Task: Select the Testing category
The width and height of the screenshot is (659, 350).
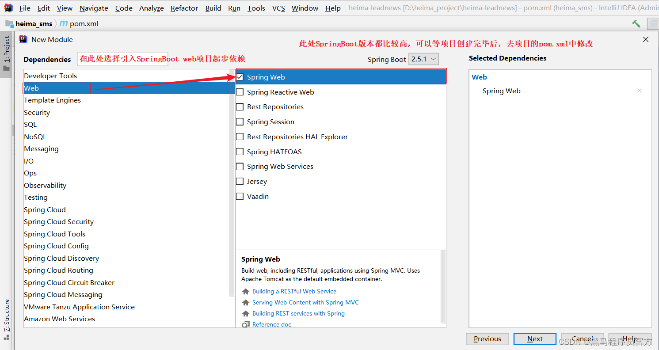Action: point(126,198)
